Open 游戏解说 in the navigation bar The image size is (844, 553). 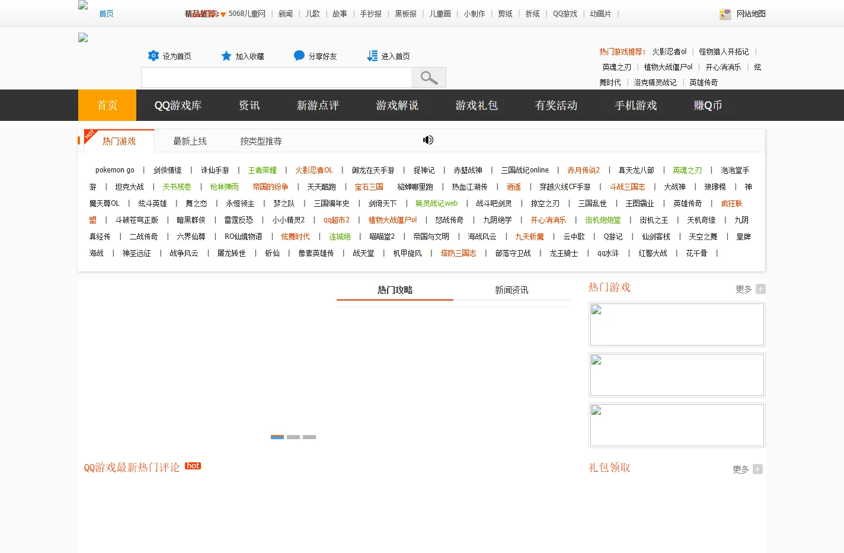coord(397,105)
